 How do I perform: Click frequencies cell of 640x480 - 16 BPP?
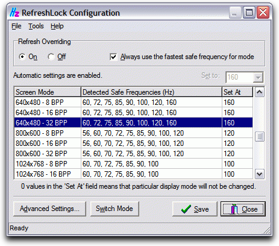(x=151, y=113)
